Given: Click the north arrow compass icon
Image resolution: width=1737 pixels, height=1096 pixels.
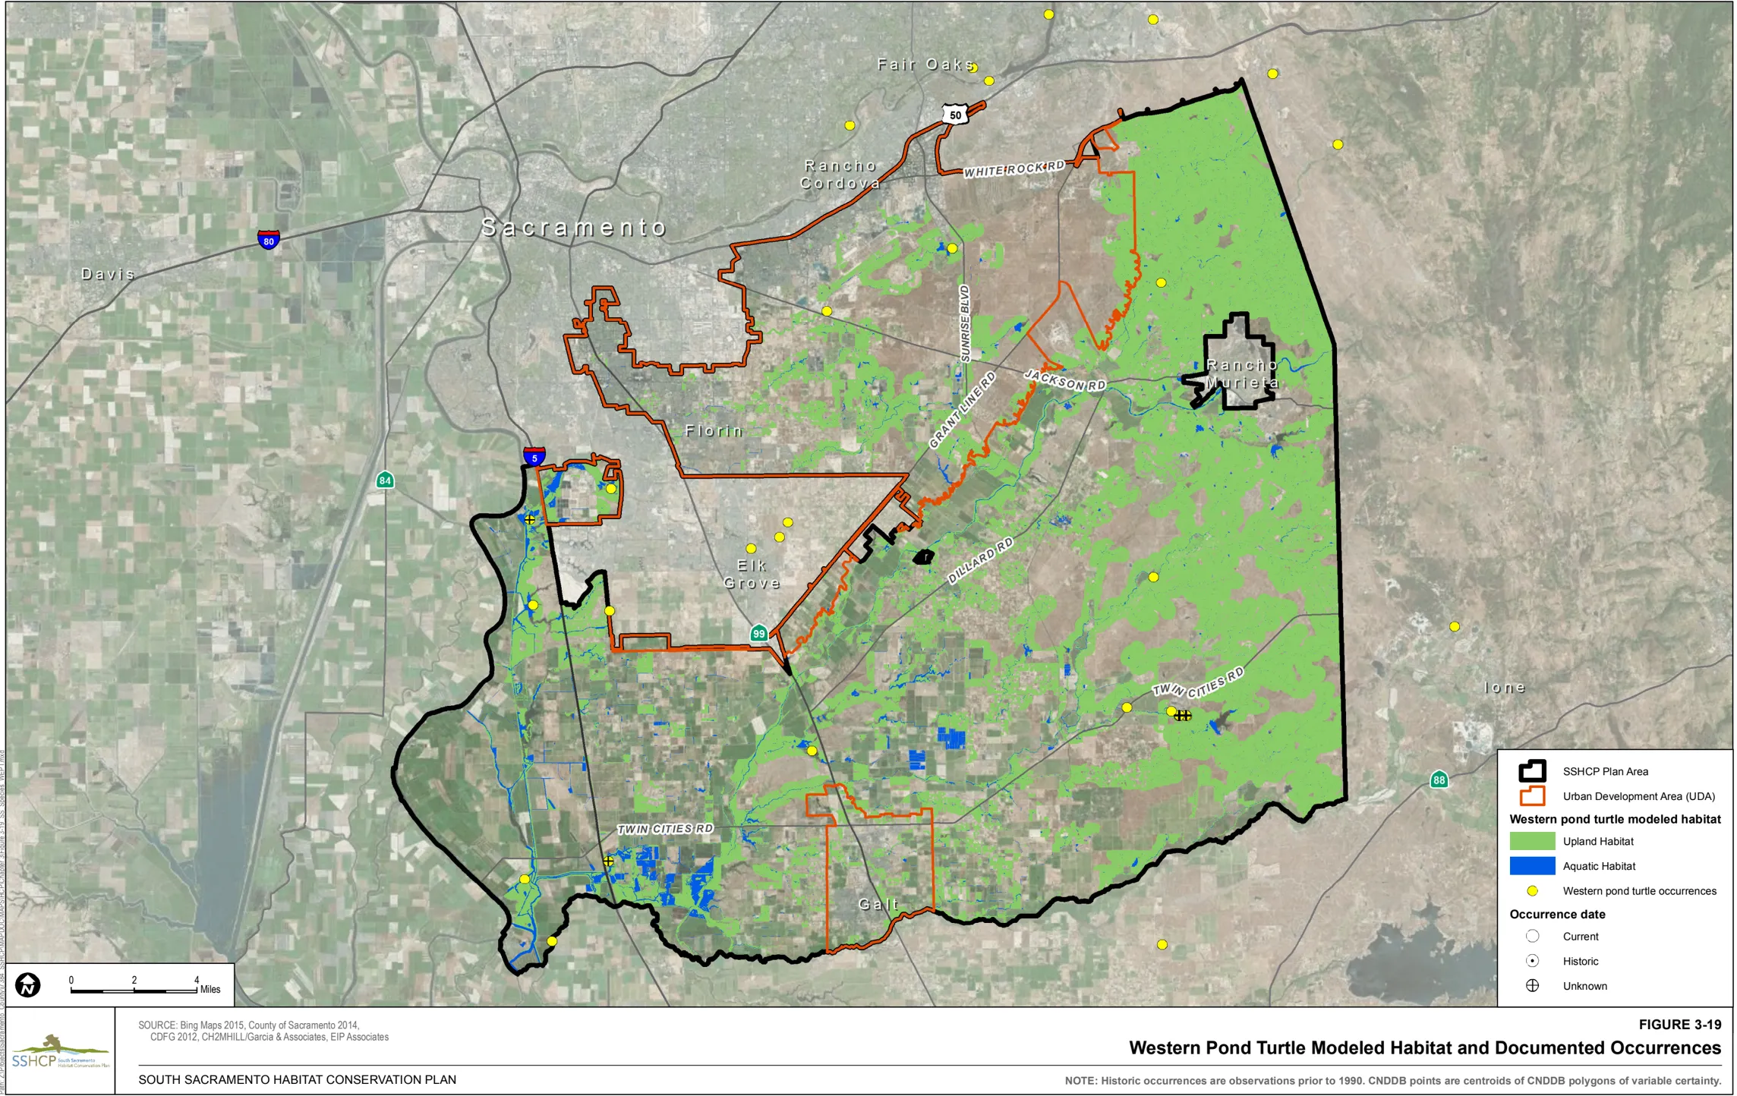Looking at the screenshot, I should coord(28,984).
